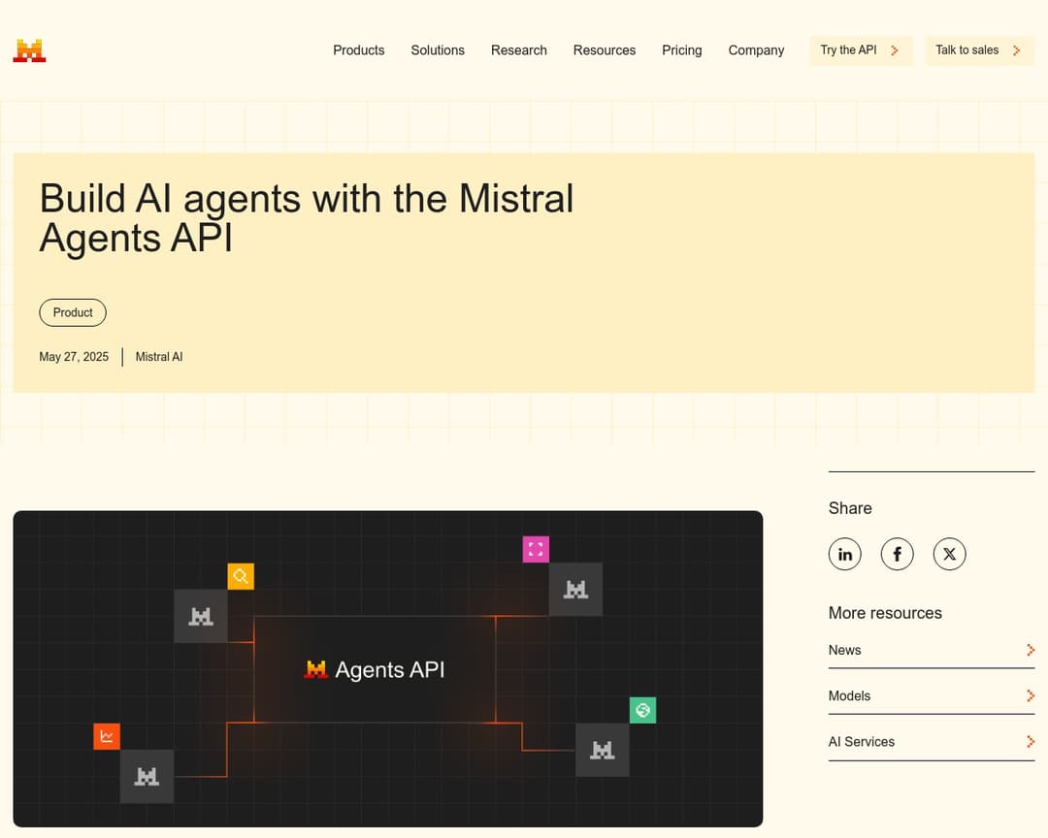Open the Resources menu
The image size is (1048, 838).
point(604,50)
